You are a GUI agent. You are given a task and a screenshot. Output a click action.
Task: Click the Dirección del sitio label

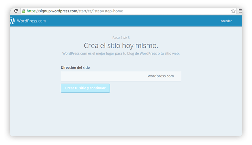click(x=75, y=68)
